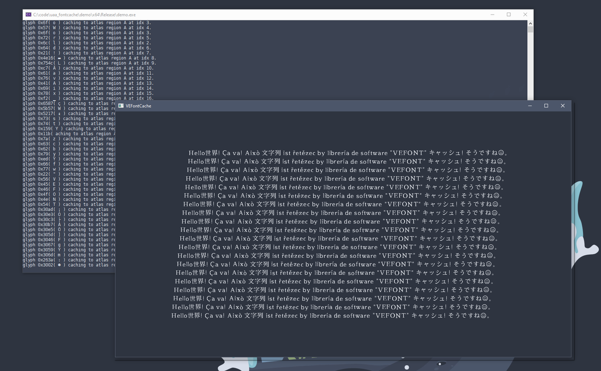Click console line starting glyph 0x77( w )

click(x=69, y=169)
